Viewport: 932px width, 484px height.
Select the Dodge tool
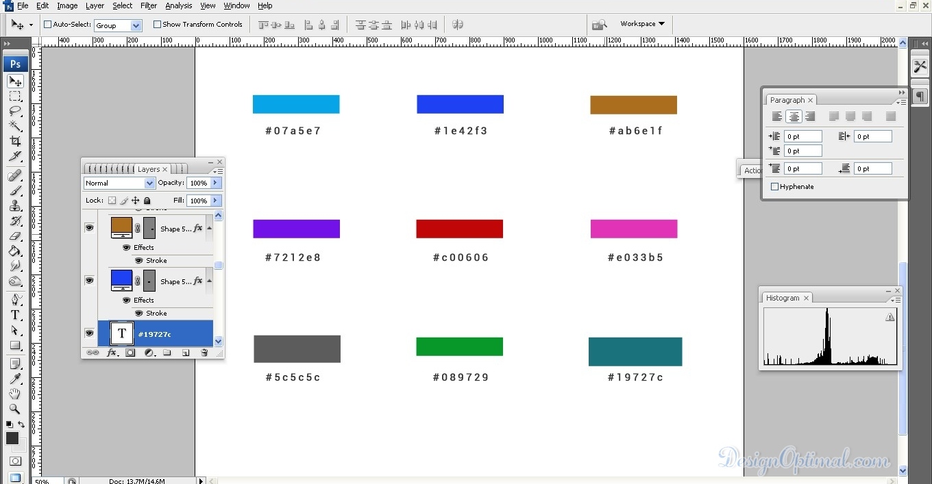[x=15, y=281]
